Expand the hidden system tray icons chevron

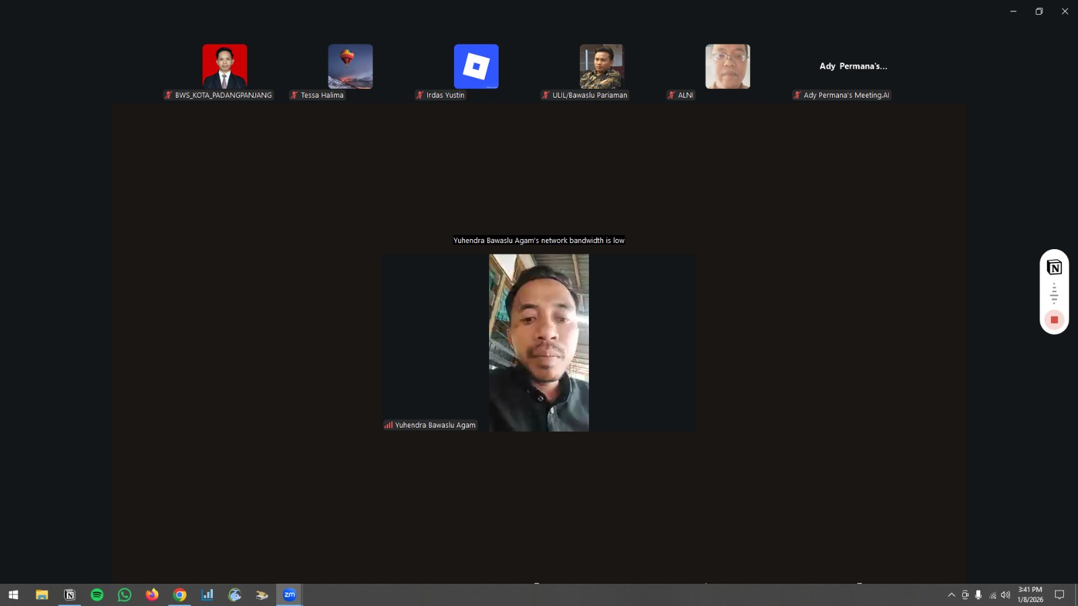click(951, 595)
